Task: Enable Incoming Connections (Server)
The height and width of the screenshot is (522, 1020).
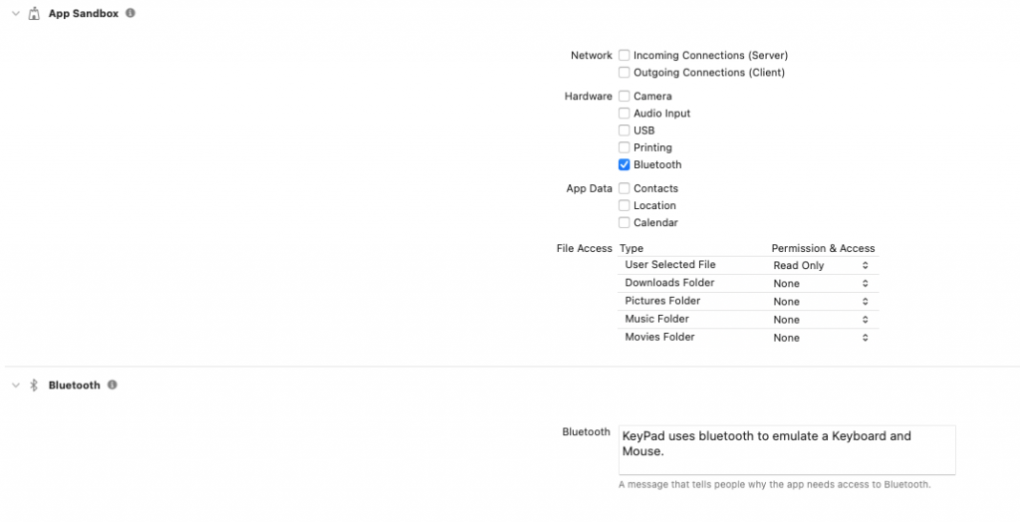Action: pyautogui.click(x=625, y=56)
